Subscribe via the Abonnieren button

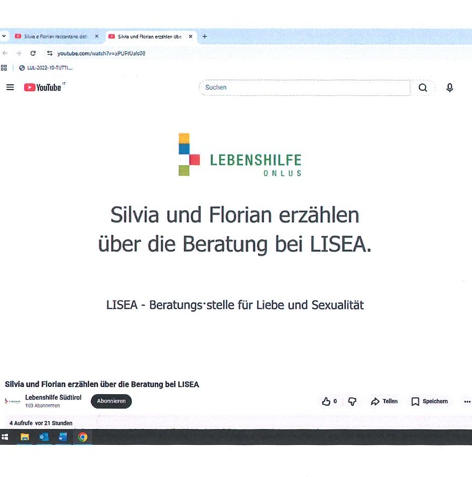point(111,401)
